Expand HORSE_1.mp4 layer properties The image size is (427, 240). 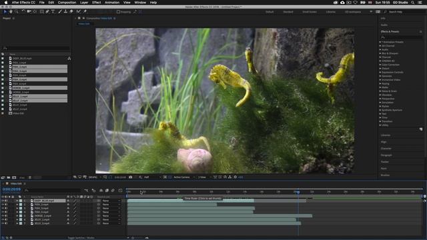tap(17, 216)
